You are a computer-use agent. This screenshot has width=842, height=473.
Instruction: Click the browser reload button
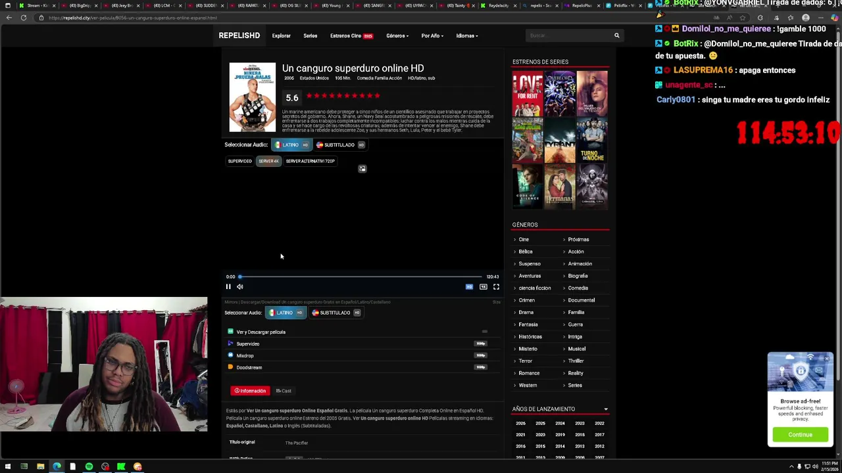coord(24,18)
